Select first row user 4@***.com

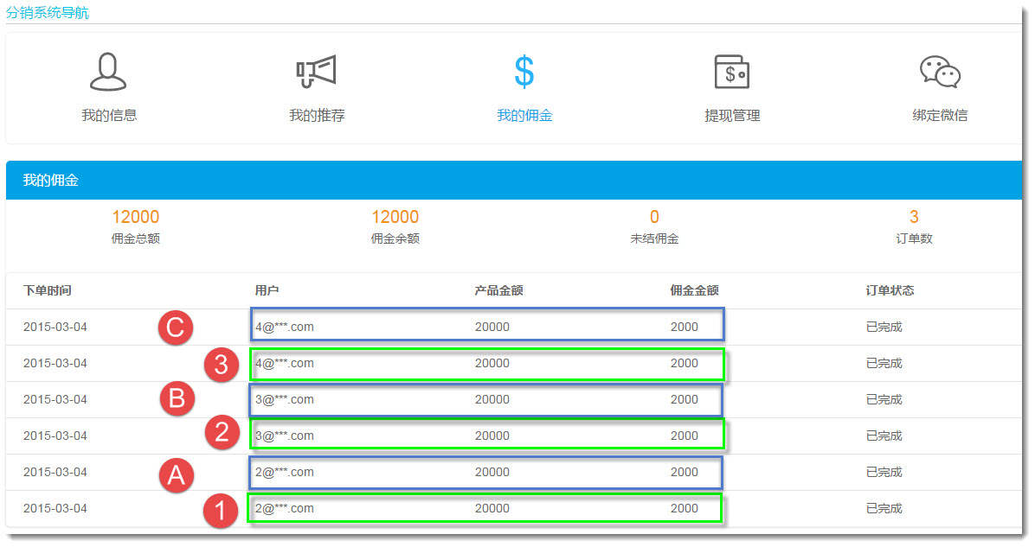coord(285,328)
